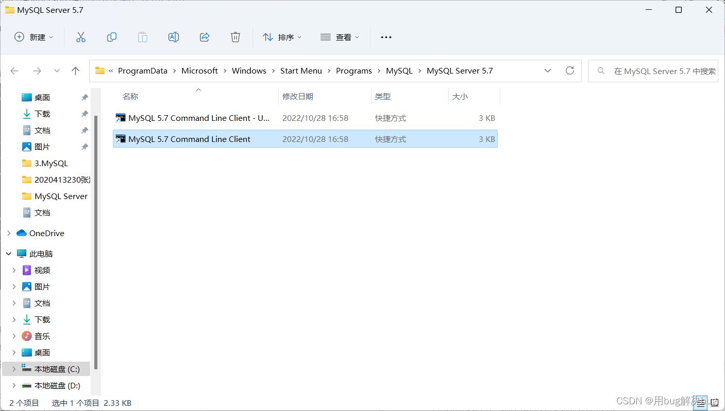Open the 查看 view dropdown
This screenshot has width=725, height=411.
340,37
